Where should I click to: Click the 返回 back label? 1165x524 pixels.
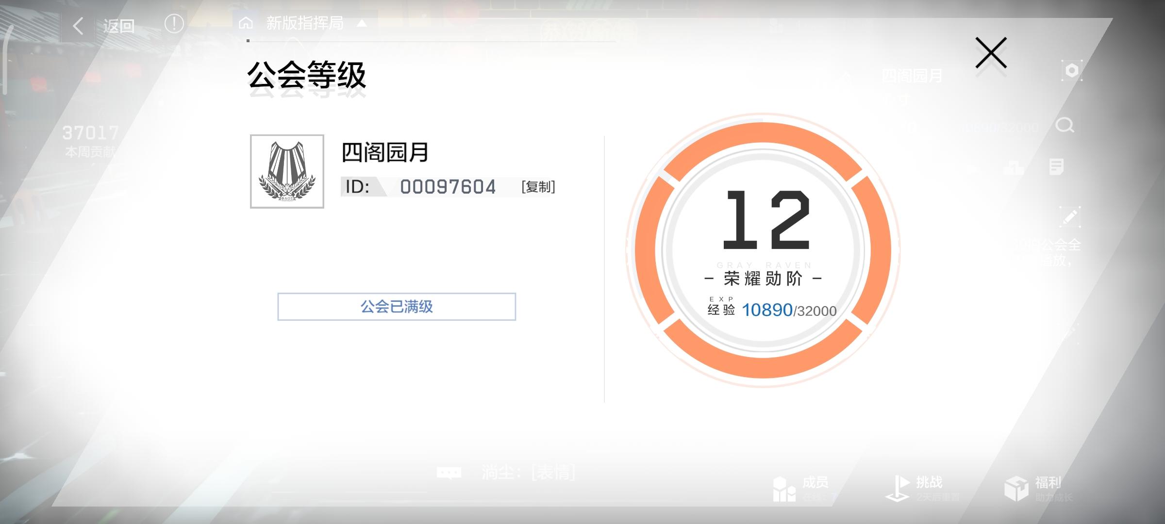[118, 26]
